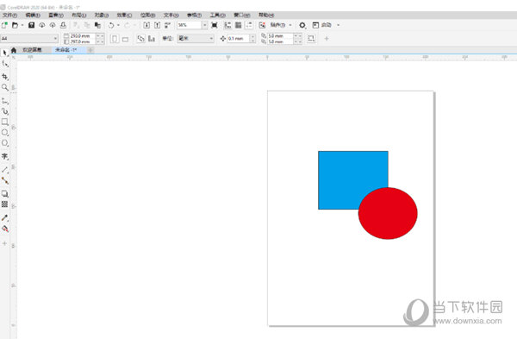Switch to the Welcome Screen tab
Screen dimensions: 517x339
pyautogui.click(x=32, y=50)
